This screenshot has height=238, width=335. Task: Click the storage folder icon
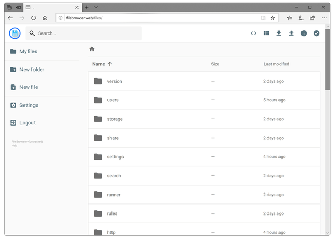tap(98, 119)
